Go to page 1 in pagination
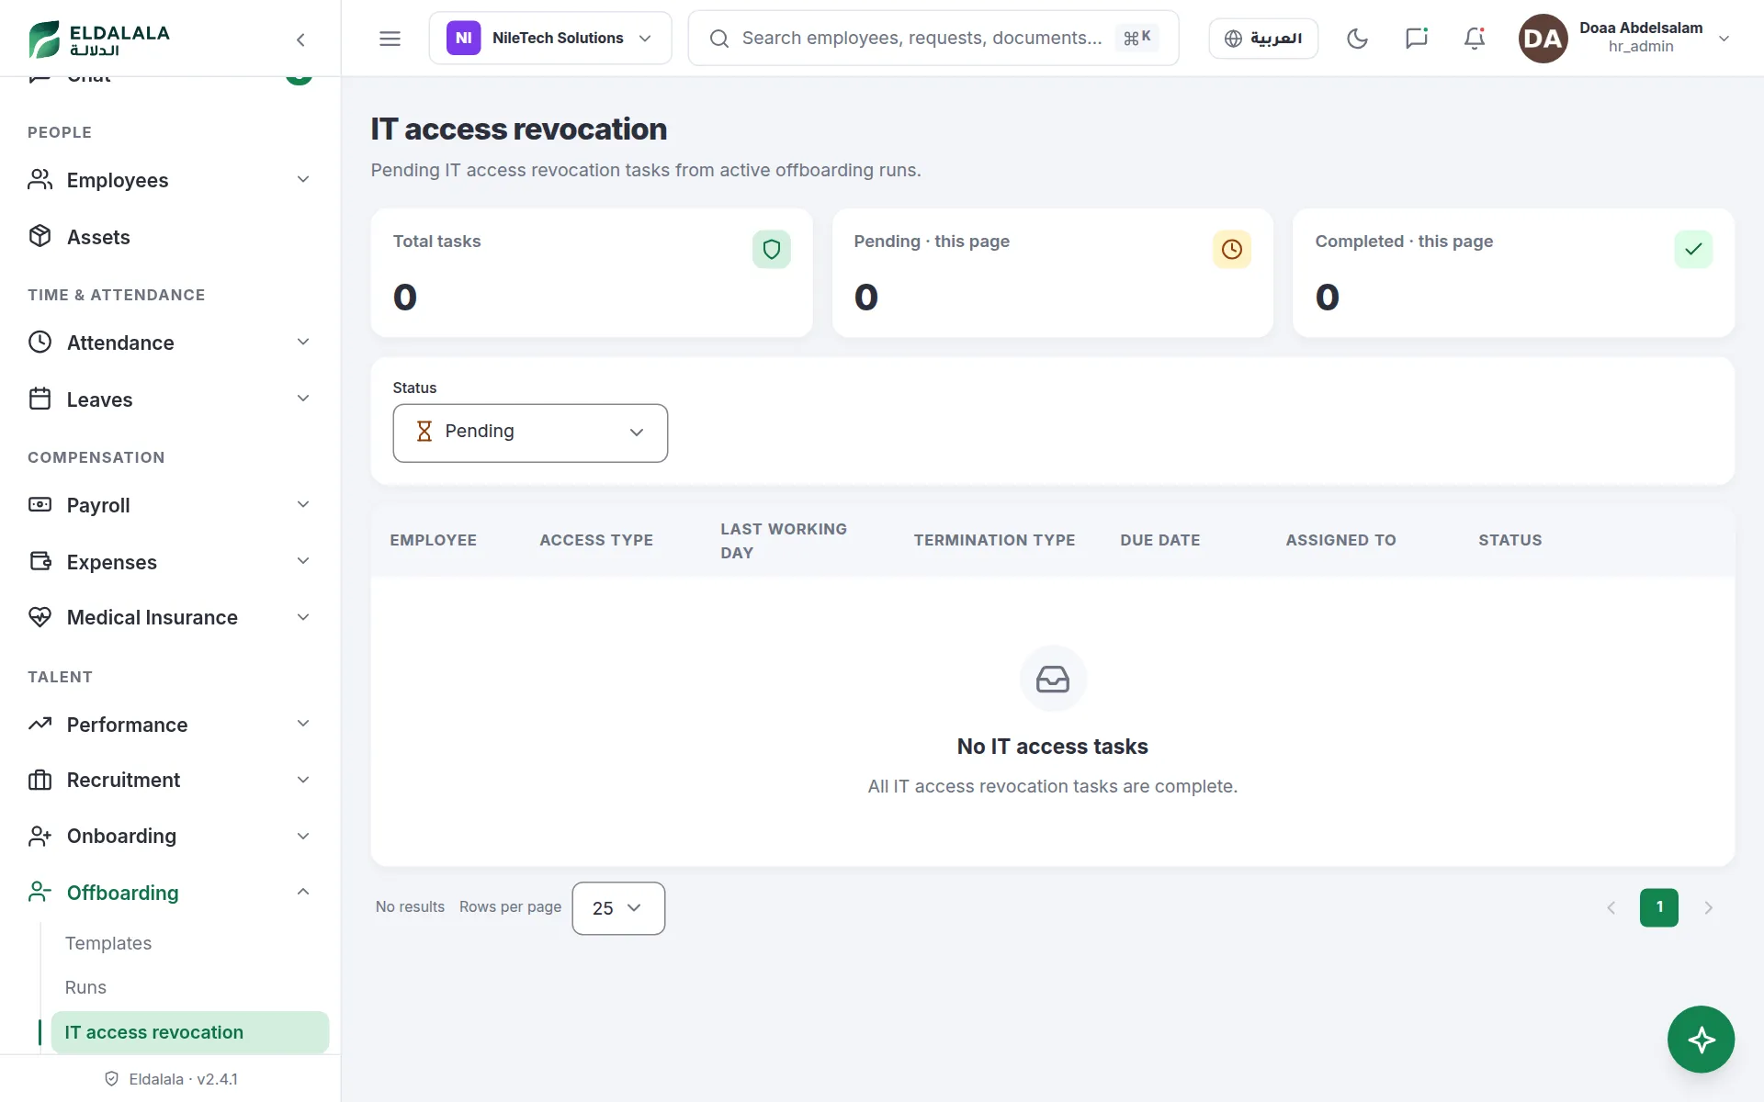Viewport: 1764px width, 1102px height. tap(1658, 907)
